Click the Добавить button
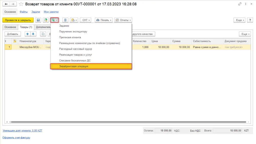This screenshot has height=144, width=256. (x=13, y=34)
